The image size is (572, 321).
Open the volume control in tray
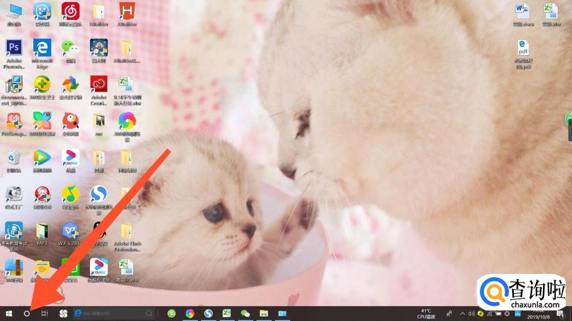pos(471,314)
